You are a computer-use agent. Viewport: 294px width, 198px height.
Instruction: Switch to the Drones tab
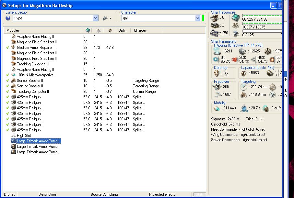coord(10,194)
